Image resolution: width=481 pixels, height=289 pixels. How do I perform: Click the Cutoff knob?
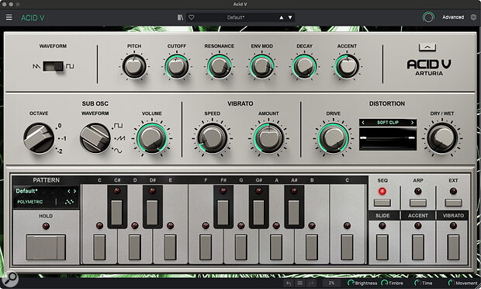coord(177,66)
